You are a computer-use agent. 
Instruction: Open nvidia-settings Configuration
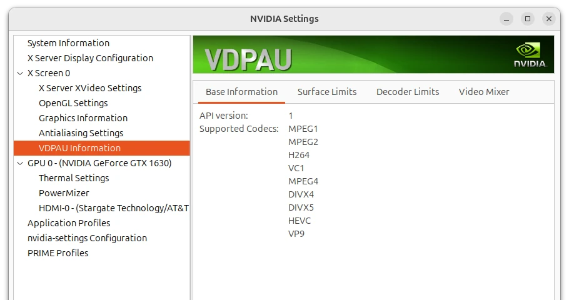[x=87, y=238]
